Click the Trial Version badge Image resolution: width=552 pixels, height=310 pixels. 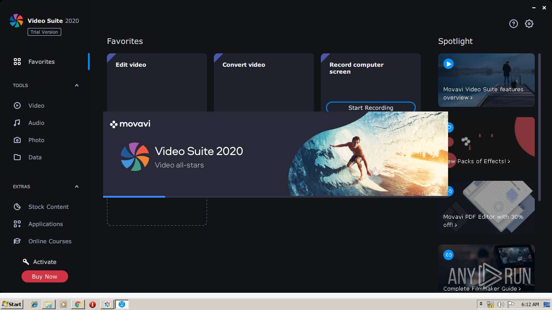[44, 32]
